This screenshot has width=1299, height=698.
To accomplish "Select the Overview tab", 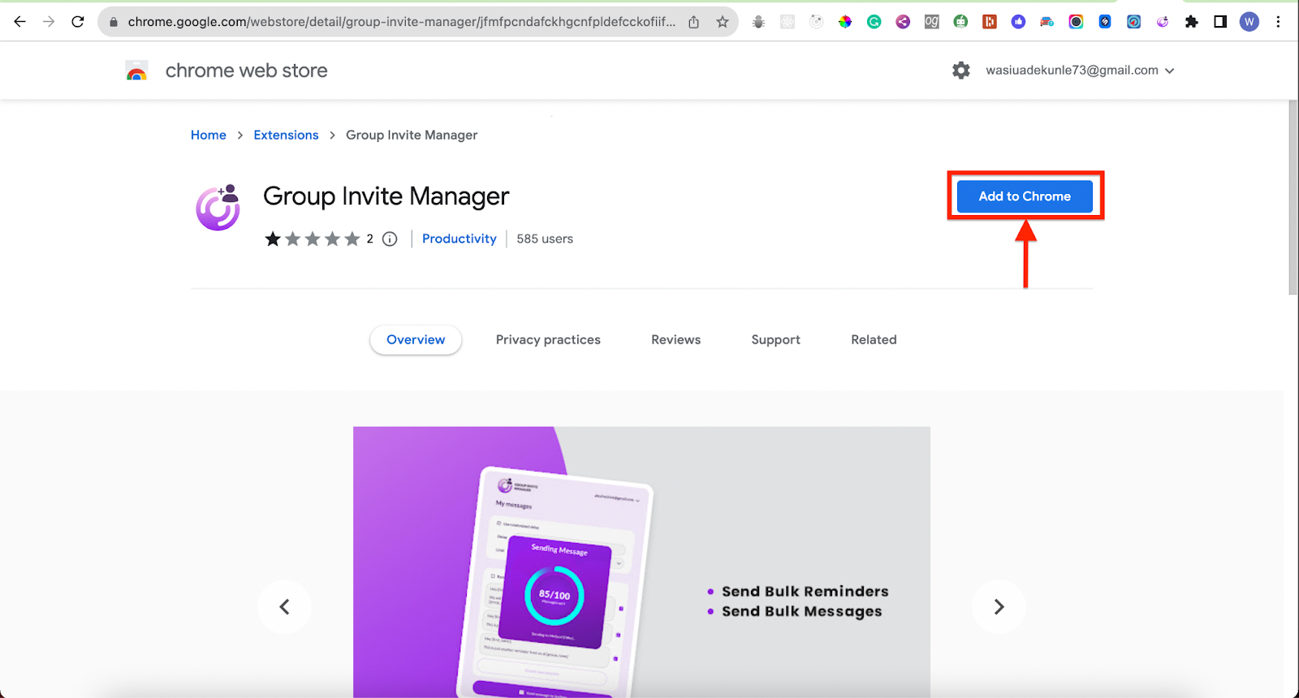I will (416, 340).
